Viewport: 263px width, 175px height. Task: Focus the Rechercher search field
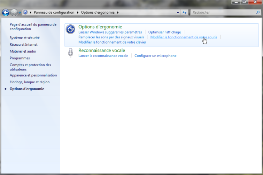(226, 13)
